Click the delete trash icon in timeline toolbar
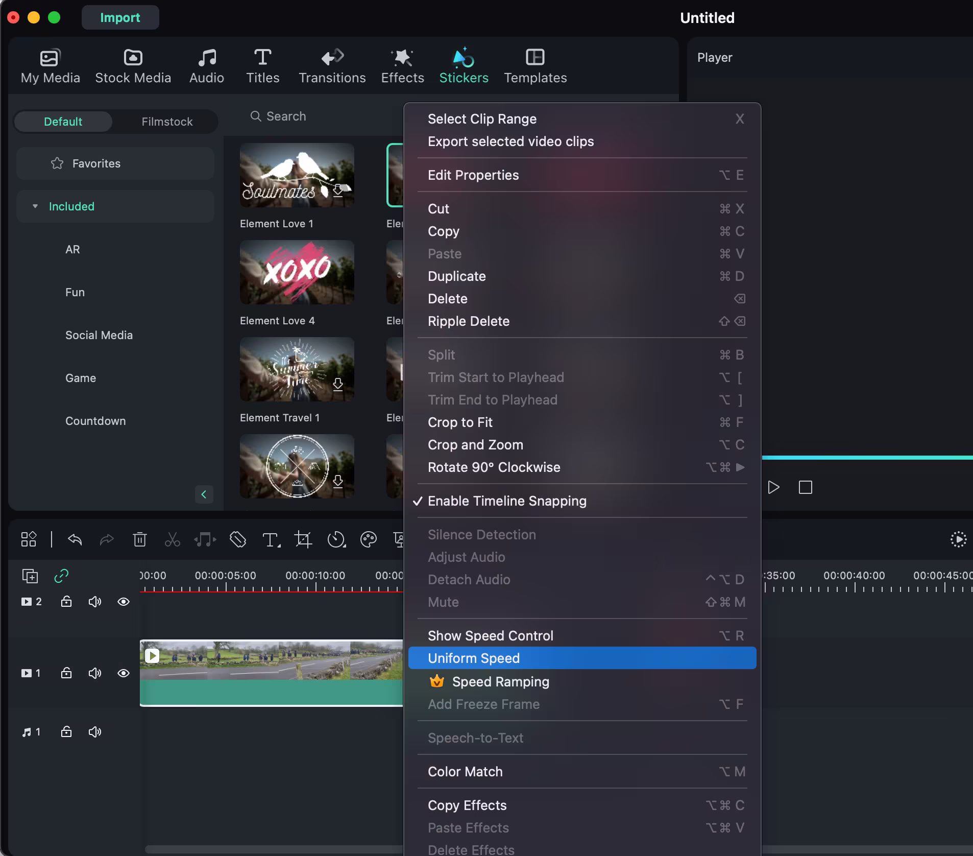The width and height of the screenshot is (973, 856). [139, 539]
